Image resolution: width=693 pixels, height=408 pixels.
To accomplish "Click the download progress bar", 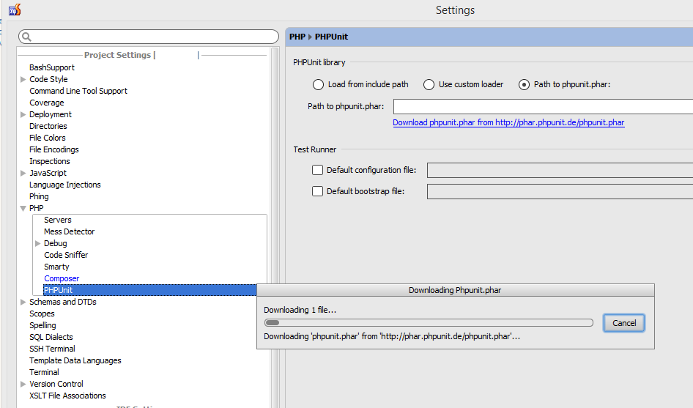I will (x=429, y=323).
